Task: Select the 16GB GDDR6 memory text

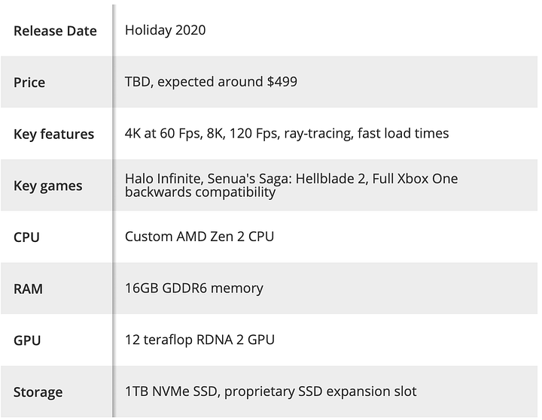Action: pyautogui.click(x=194, y=289)
